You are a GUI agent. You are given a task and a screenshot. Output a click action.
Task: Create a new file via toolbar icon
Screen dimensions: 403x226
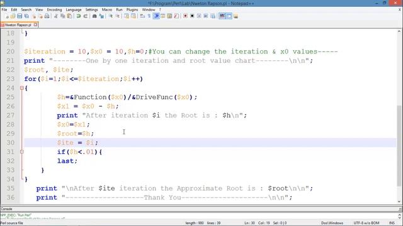click(x=7, y=16)
